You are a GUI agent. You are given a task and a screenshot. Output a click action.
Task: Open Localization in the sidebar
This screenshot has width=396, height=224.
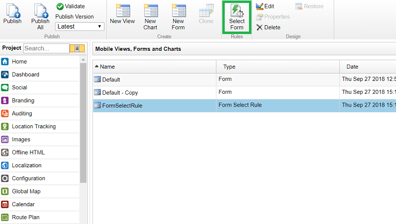tap(40, 165)
